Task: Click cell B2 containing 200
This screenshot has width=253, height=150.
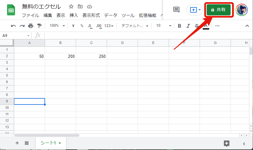Action: (x=60, y=56)
